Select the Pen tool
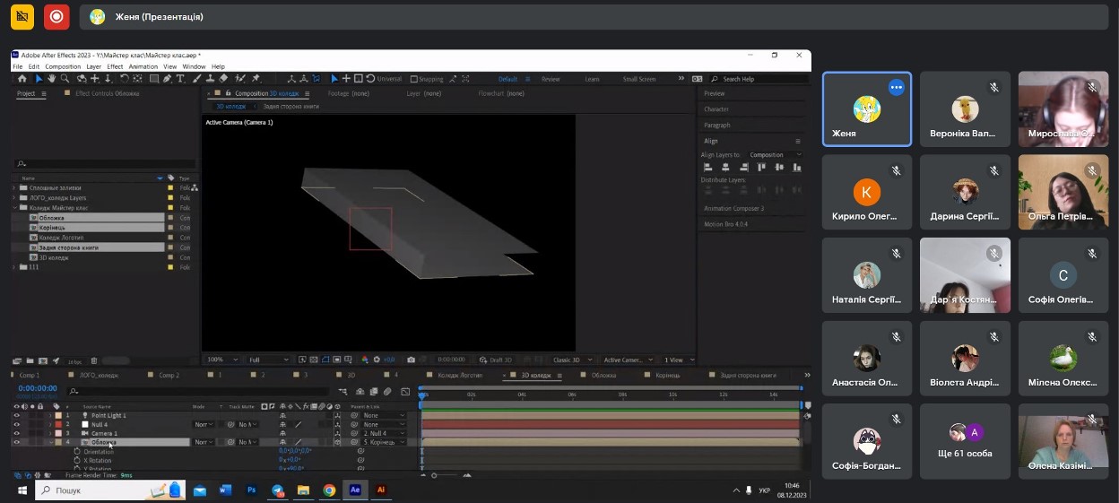Screen dimensions: 1119x503 click(x=168, y=79)
